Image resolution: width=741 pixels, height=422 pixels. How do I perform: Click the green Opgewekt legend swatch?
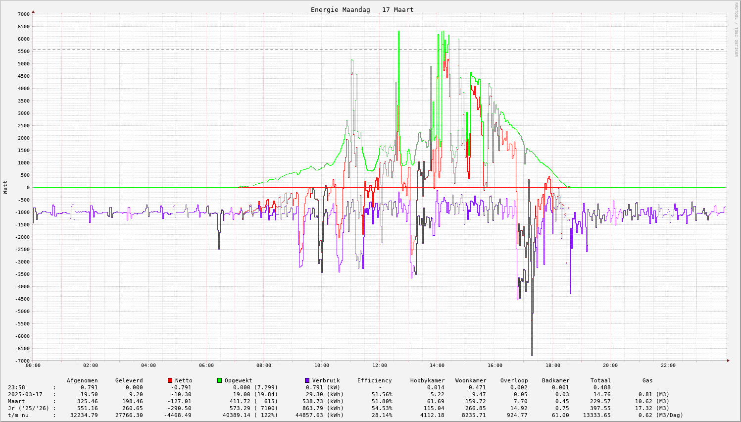pos(219,380)
